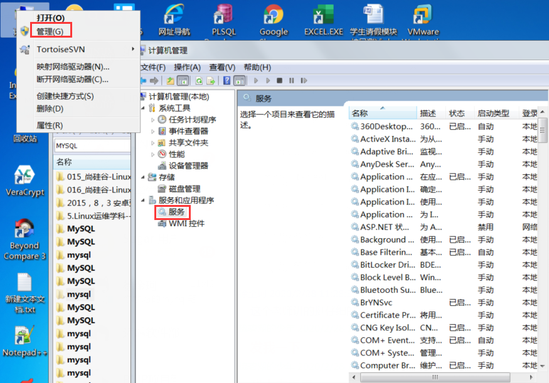Click the Up One Level folder icon
Image resolution: width=549 pixels, height=383 pixels.
pyautogui.click(x=170, y=81)
